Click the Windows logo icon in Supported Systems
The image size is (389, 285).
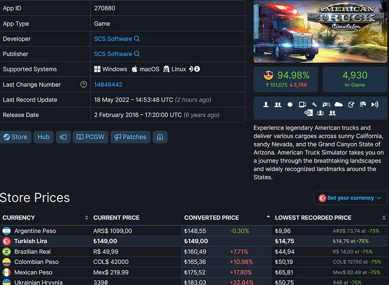click(97, 69)
